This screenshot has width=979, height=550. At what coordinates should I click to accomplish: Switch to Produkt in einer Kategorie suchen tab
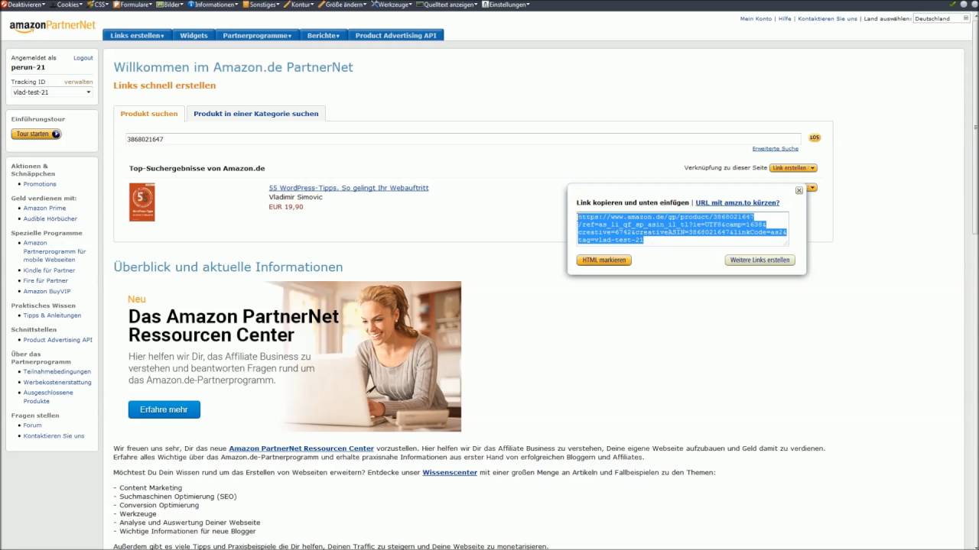point(255,114)
